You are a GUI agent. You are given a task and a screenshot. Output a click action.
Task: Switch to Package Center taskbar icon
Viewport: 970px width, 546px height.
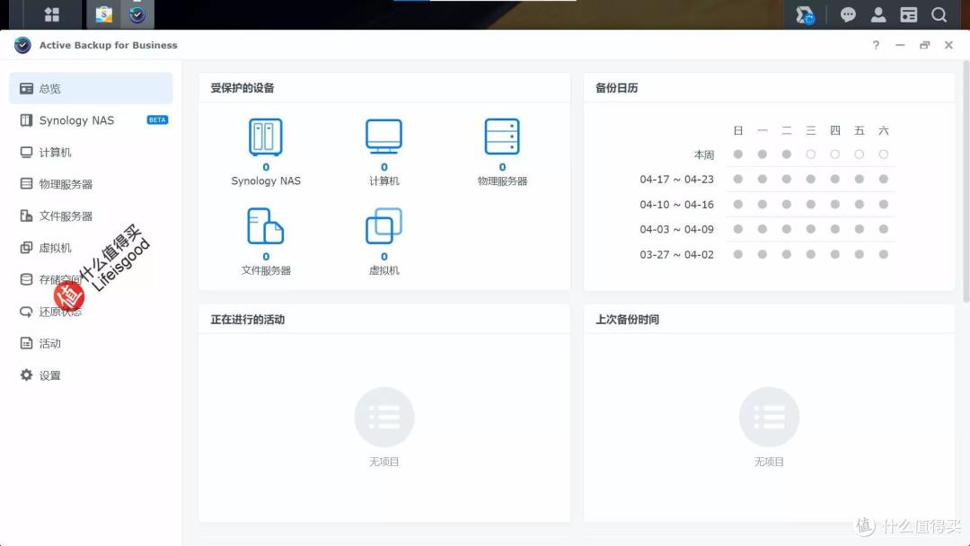(104, 14)
